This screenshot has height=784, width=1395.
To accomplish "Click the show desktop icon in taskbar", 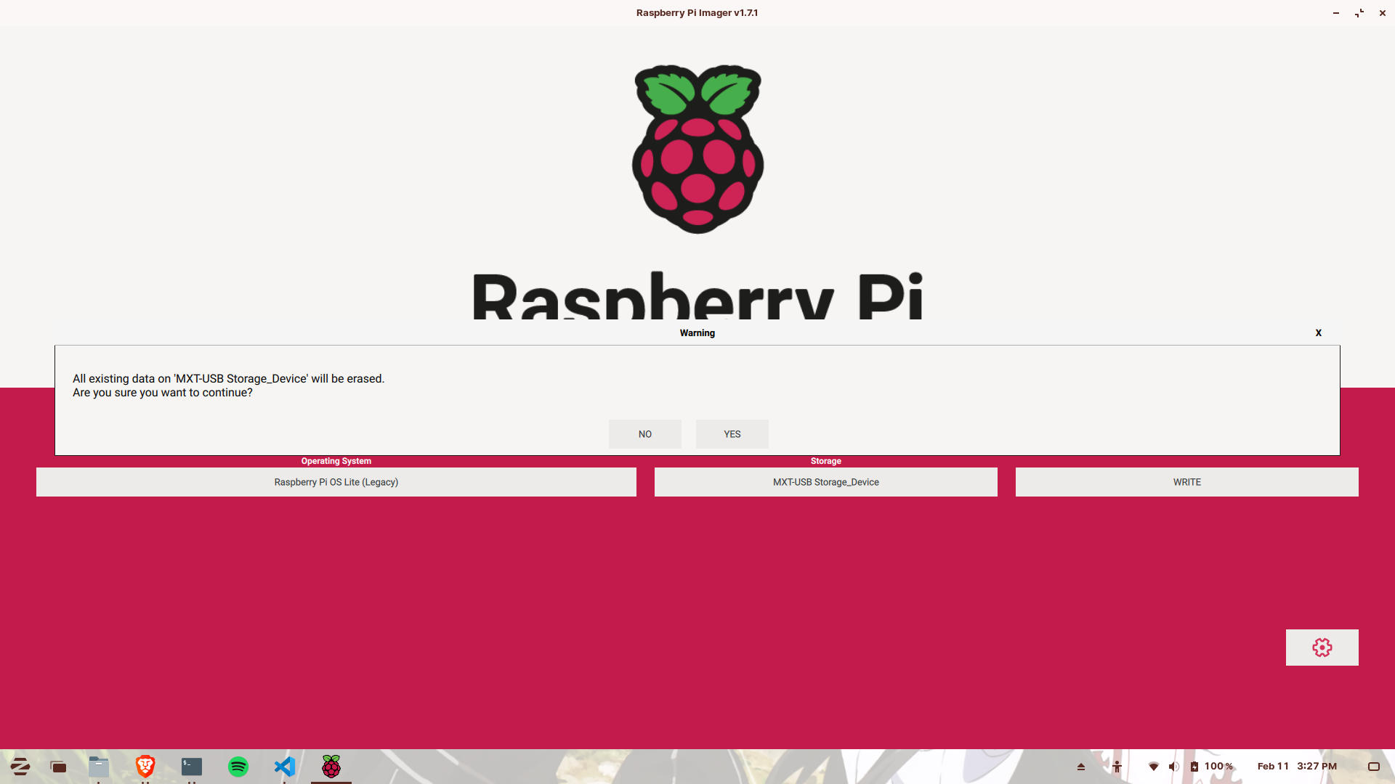I will tap(1374, 767).
